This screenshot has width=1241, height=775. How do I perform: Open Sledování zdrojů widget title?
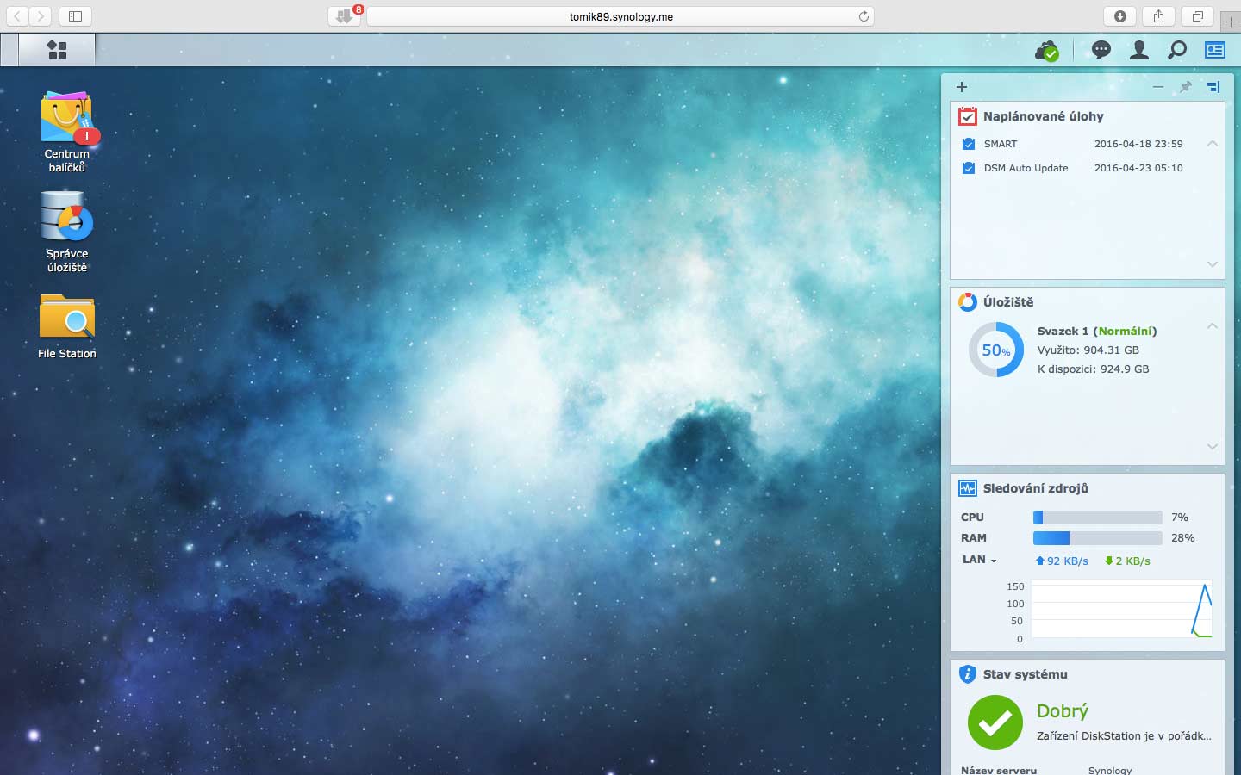pos(1035,488)
